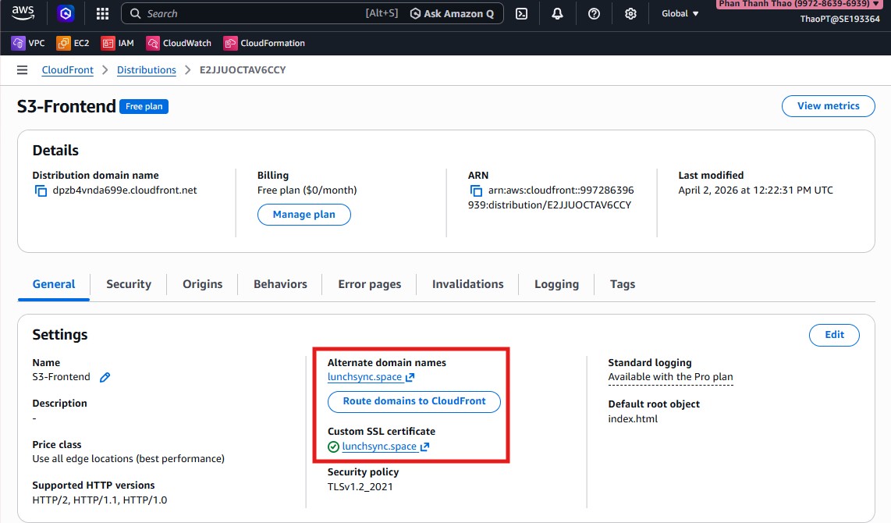Go to Distributions in the breadcrumb

[147, 70]
